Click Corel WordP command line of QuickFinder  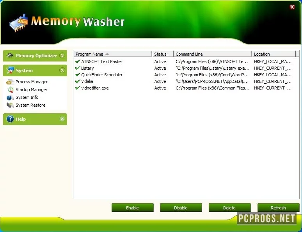coord(212,75)
